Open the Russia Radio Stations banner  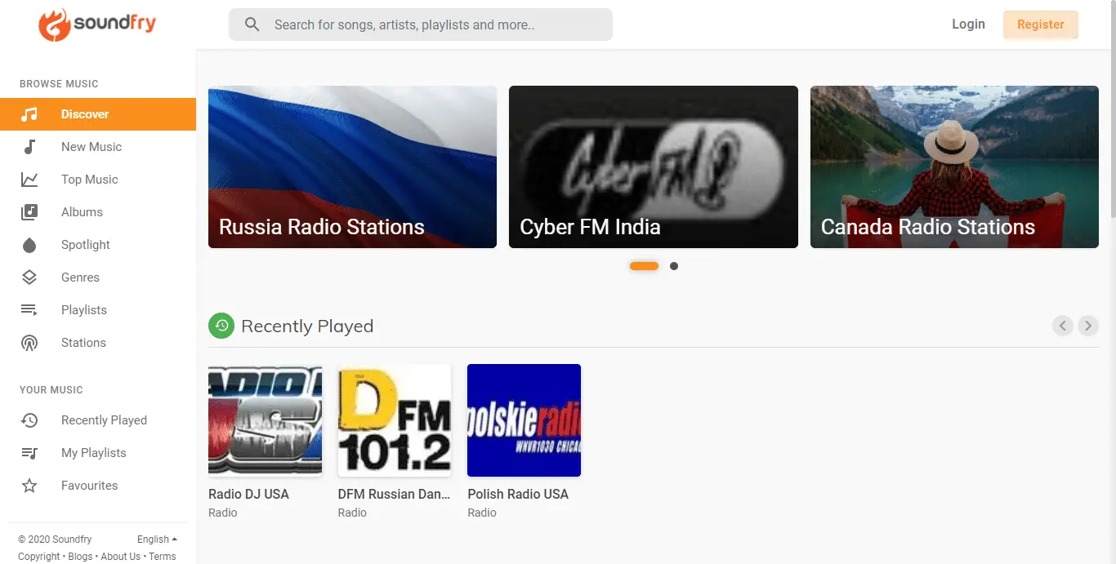tap(352, 167)
